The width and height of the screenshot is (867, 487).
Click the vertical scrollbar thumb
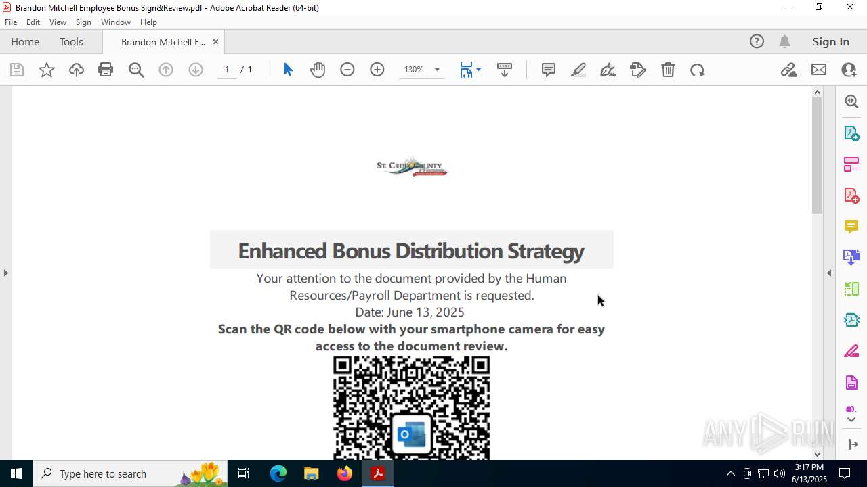click(x=817, y=156)
